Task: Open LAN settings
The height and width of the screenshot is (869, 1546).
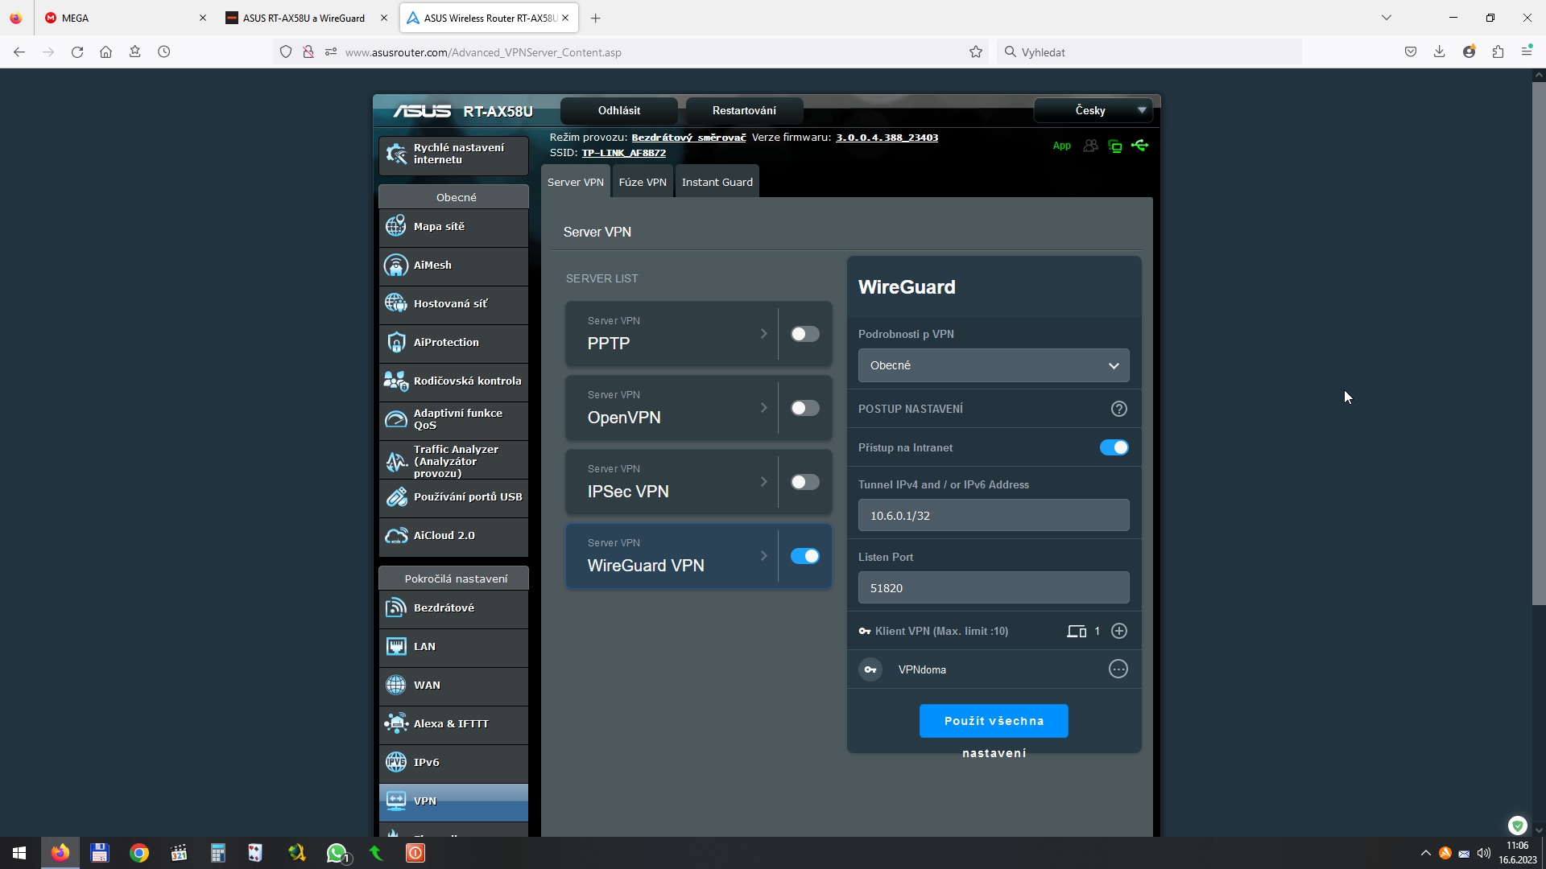Action: pos(453,647)
